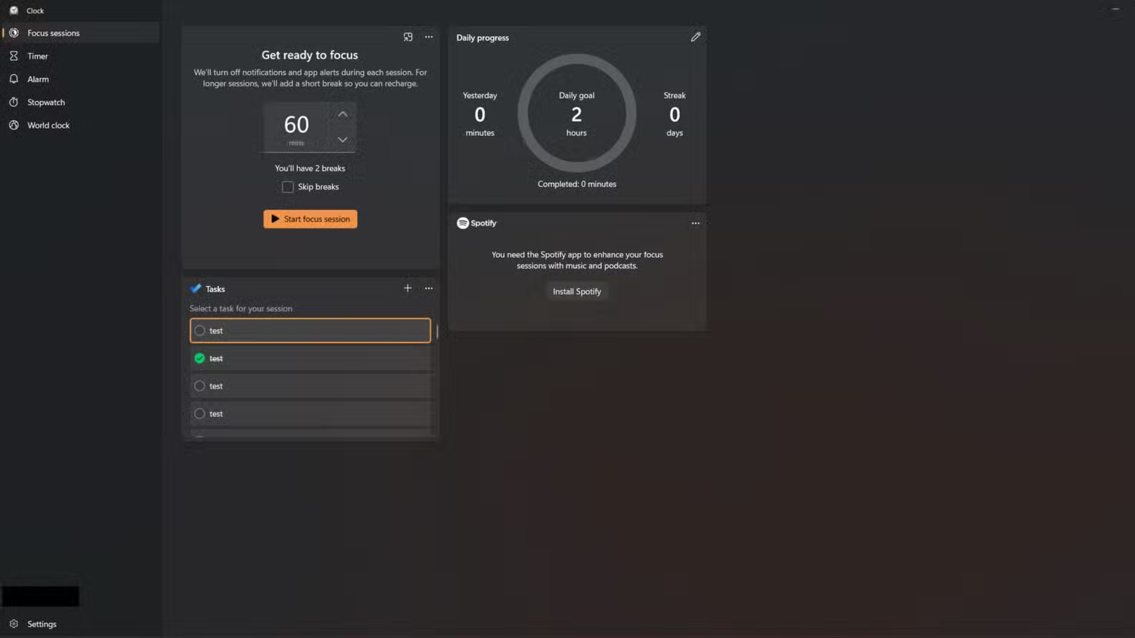The height and width of the screenshot is (638, 1135).
Task: Decrease session minutes with the down chevron
Action: tap(343, 140)
